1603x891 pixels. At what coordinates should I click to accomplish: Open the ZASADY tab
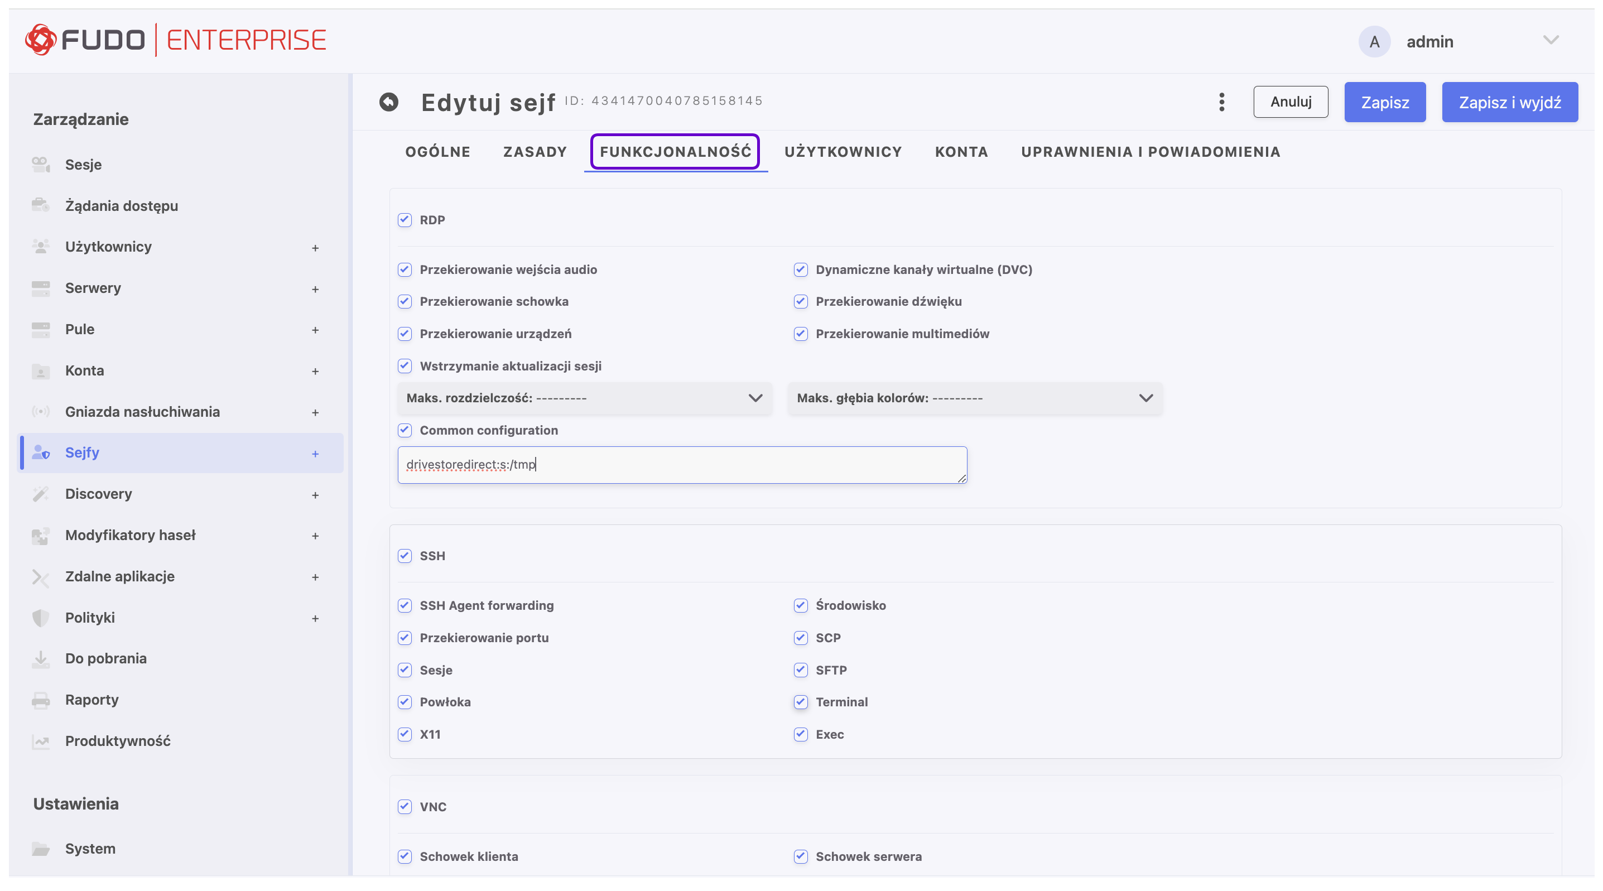(535, 152)
